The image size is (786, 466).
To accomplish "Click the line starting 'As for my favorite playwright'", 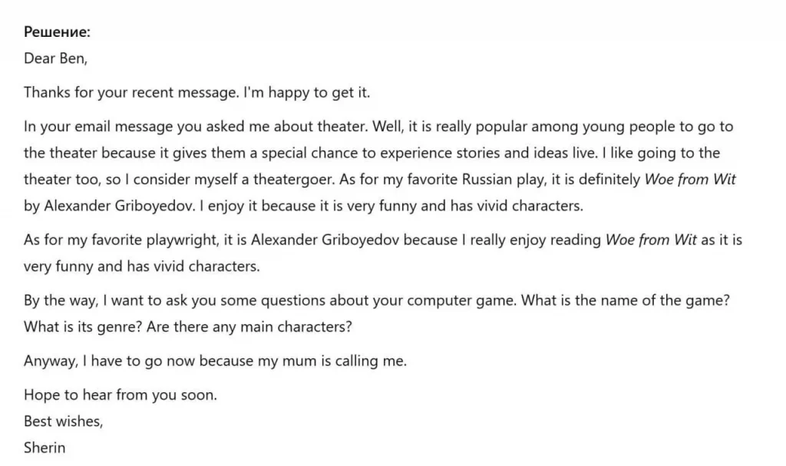I will (382, 240).
